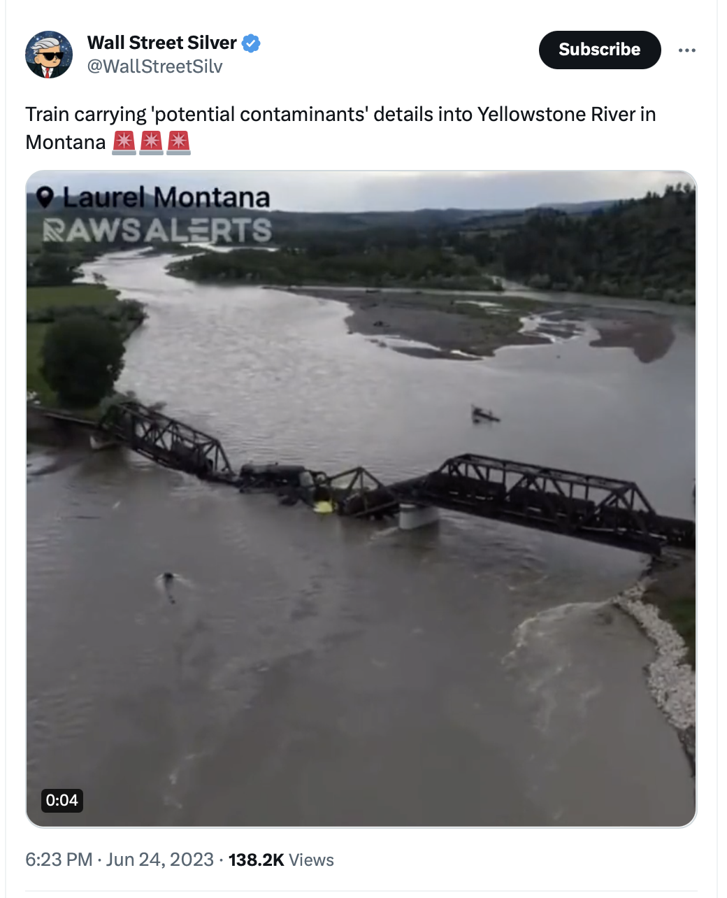Viewport: 727px width, 898px height.
Task: Open Wall Street Silver profile avatar
Action: click(x=49, y=55)
